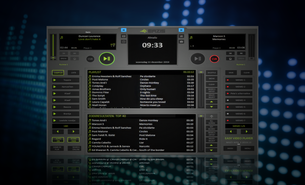The height and width of the screenshot is (185, 305).
Task: Skip to next track on Player 1
Action: coord(75,53)
